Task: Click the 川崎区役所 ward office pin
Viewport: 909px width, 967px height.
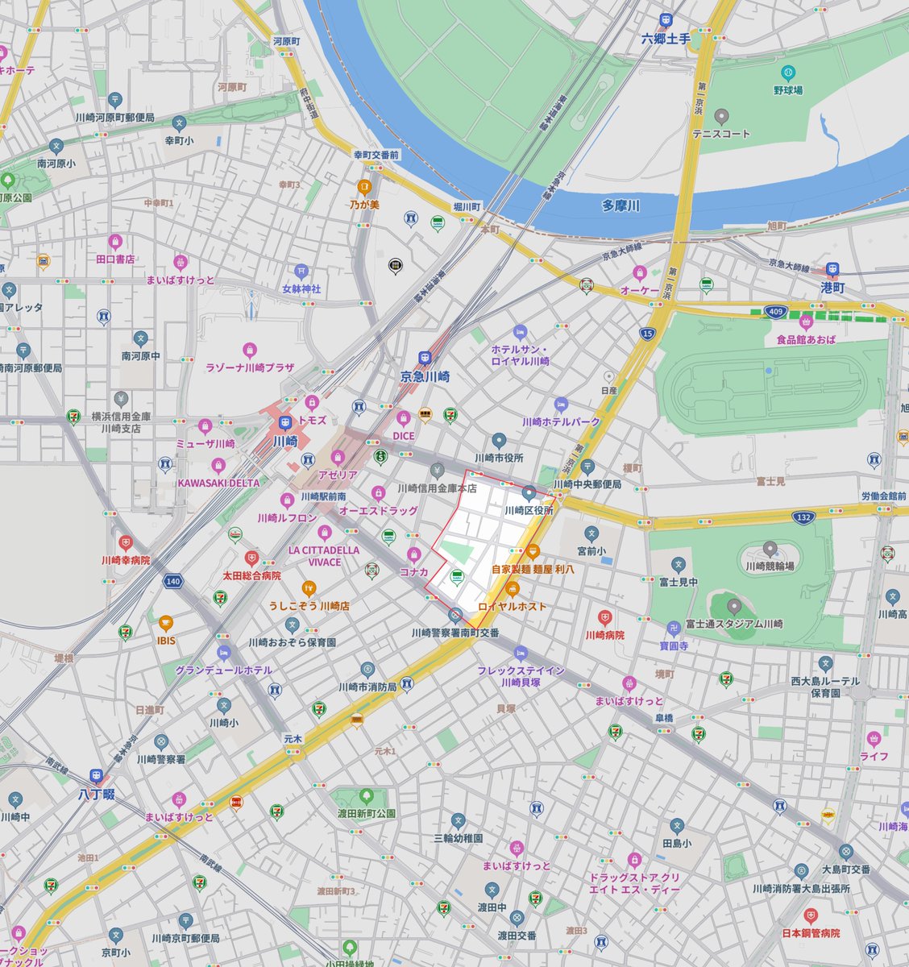Action: pyautogui.click(x=529, y=492)
